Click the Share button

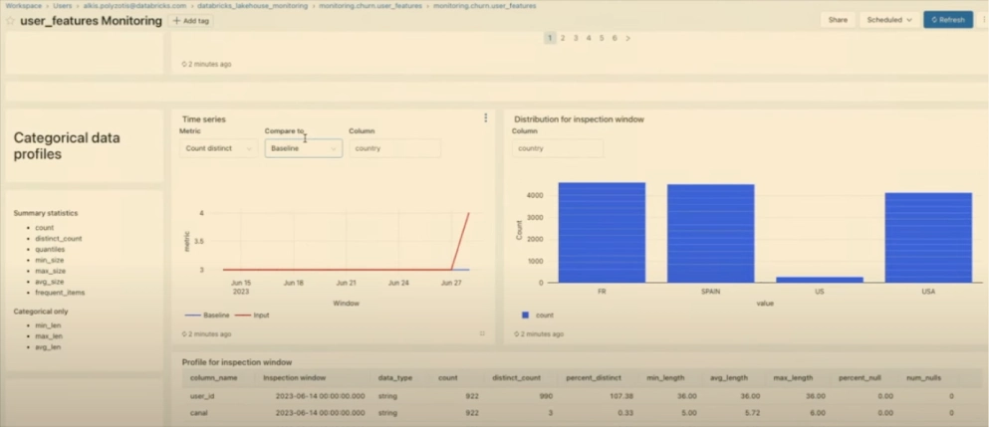(x=838, y=20)
